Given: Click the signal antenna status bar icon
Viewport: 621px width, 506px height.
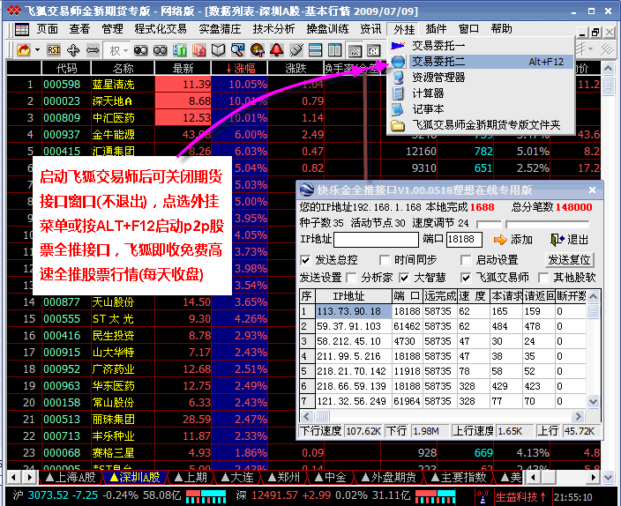Looking at the screenshot, I should click(x=483, y=497).
